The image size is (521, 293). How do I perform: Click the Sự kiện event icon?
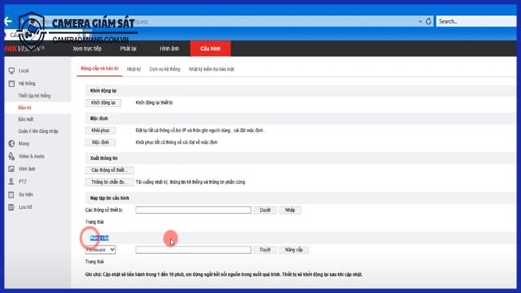click(x=10, y=194)
